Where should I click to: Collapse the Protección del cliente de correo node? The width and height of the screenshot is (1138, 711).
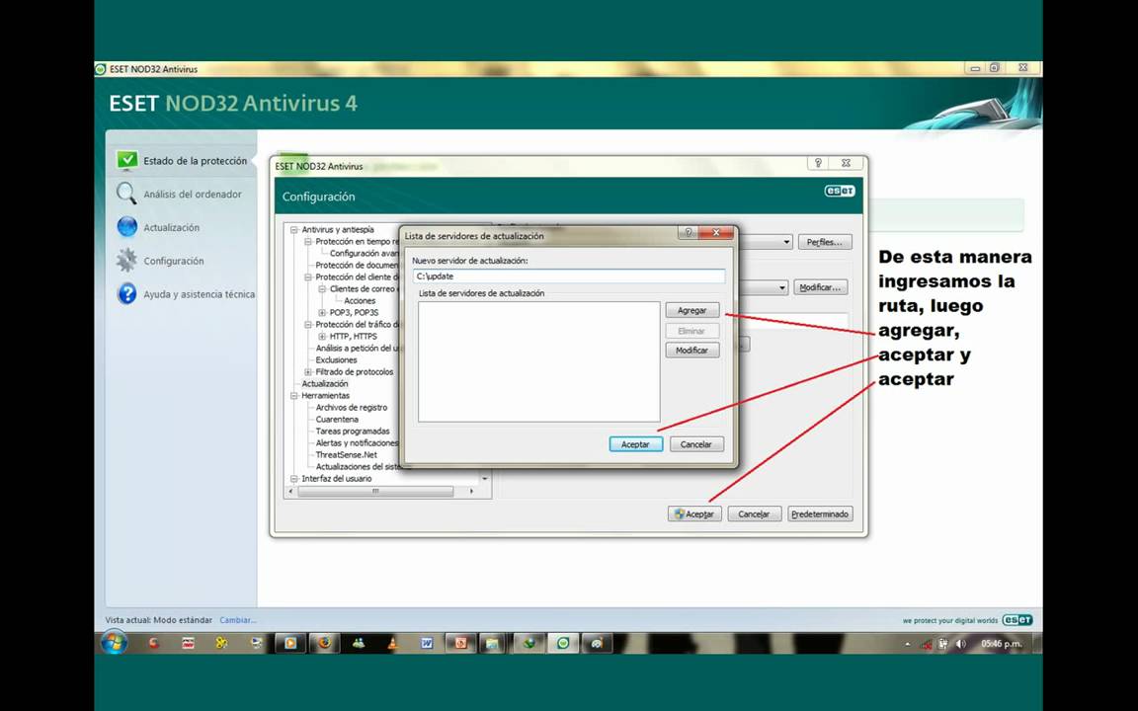coord(308,276)
